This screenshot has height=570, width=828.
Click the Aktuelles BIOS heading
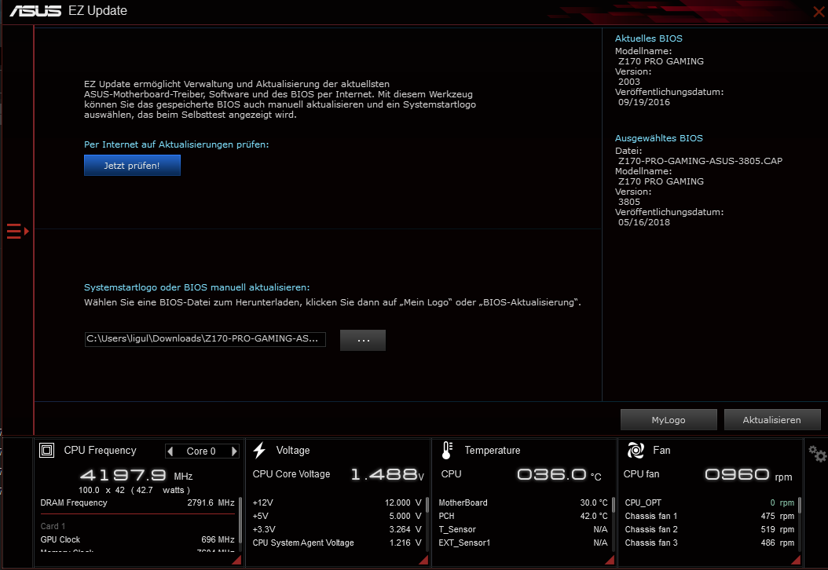(648, 38)
